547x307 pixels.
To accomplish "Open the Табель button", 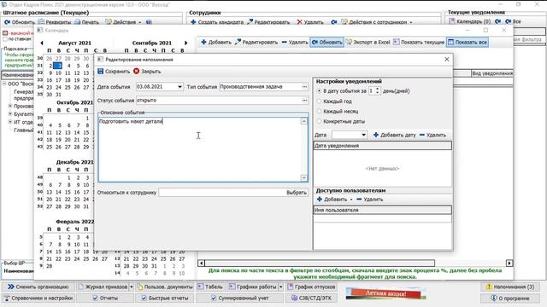I will point(210,287).
